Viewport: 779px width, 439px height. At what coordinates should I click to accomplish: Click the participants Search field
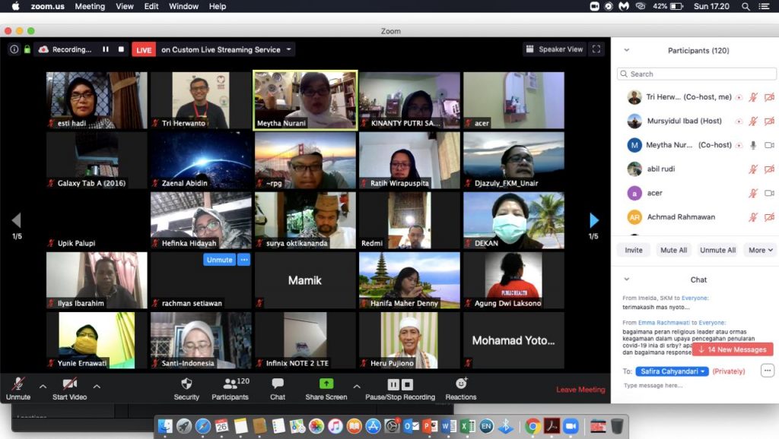(x=697, y=74)
